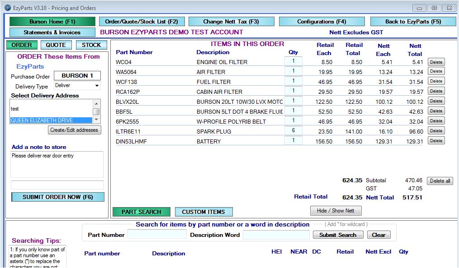Image resolution: width=459 pixels, height=268 pixels.
Task: Click the Part Number search field
Action: coord(157,234)
